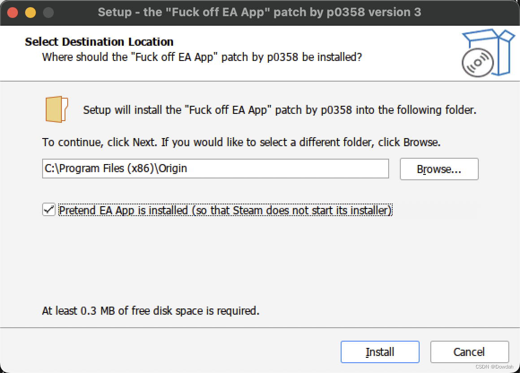Click the 'To continue, click Next' instruction text

coord(241,142)
